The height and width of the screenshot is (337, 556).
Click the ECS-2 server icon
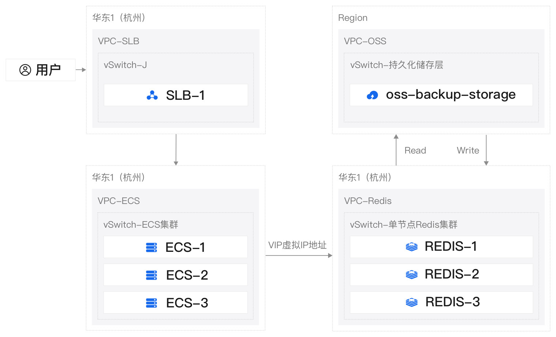point(151,275)
